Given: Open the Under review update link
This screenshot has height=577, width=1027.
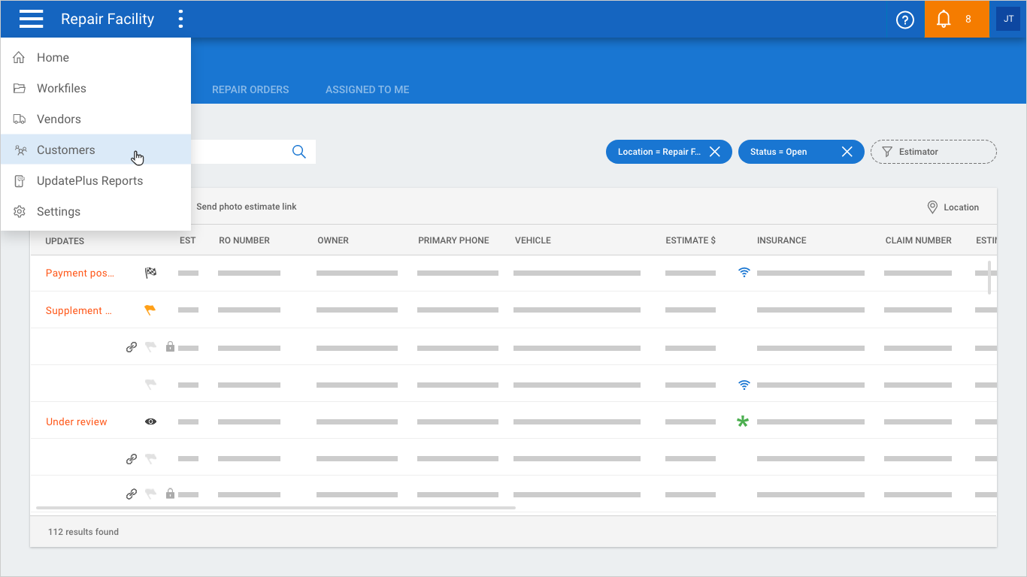Looking at the screenshot, I should tap(77, 421).
